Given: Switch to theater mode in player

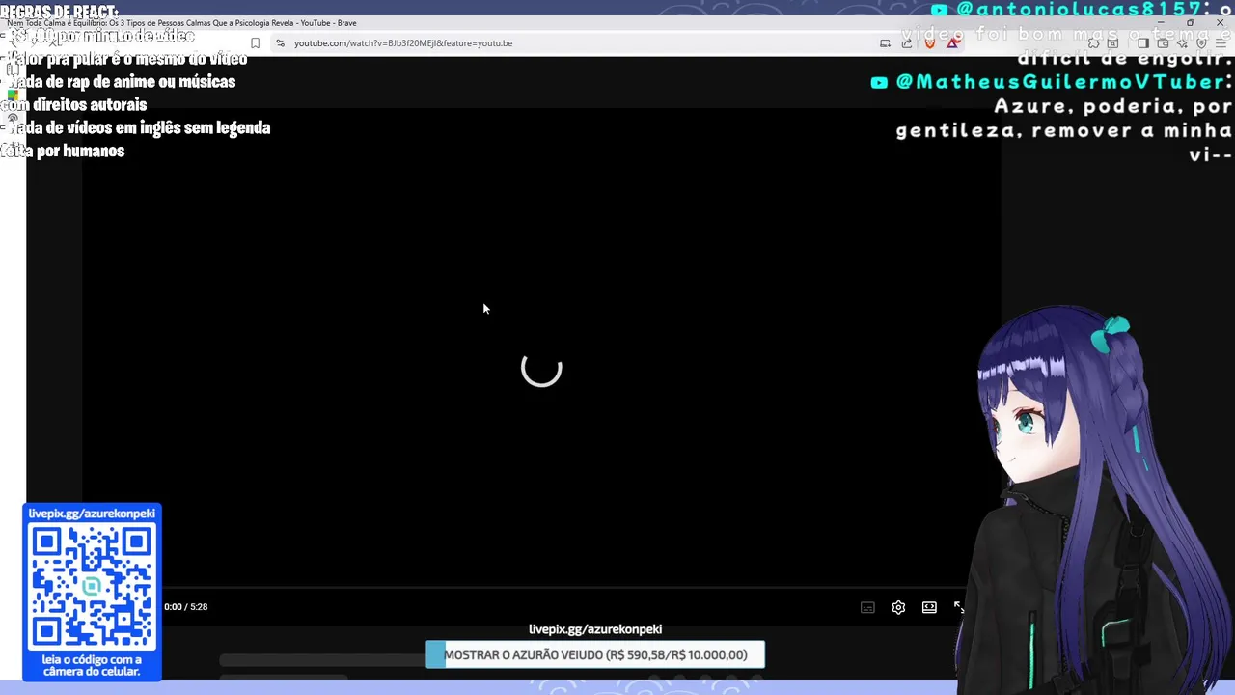Looking at the screenshot, I should coord(929,607).
